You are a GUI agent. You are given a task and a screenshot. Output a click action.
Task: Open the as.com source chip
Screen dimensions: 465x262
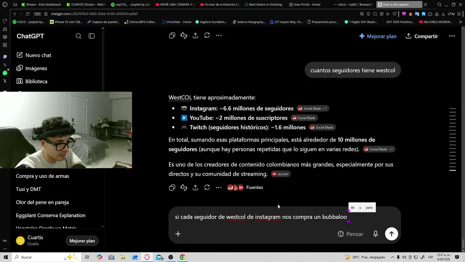click(280, 174)
